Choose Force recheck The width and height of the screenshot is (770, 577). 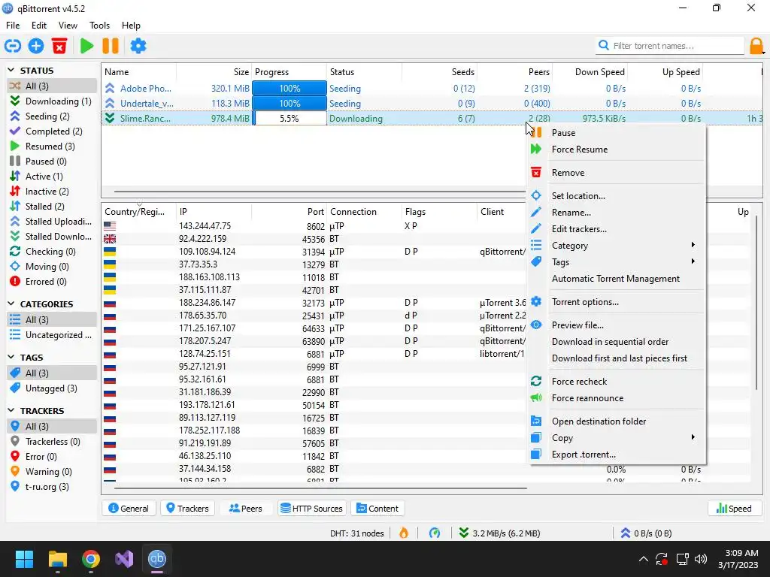(x=616, y=382)
